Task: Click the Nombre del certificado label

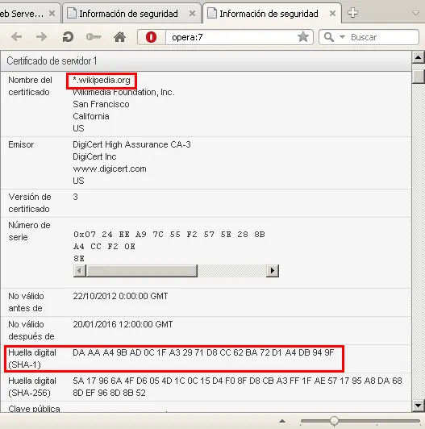Action: click(x=30, y=86)
